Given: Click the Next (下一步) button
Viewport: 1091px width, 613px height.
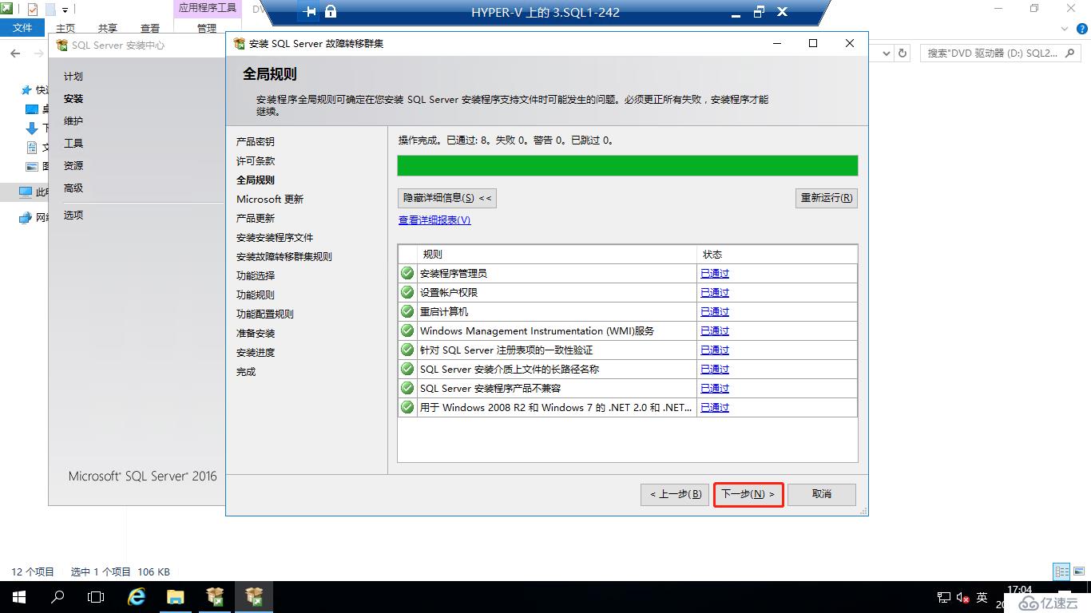Looking at the screenshot, I should click(748, 494).
